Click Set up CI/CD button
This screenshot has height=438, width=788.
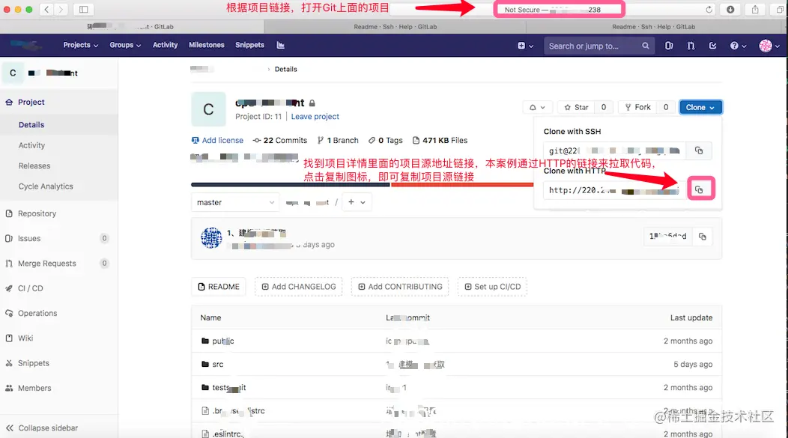(x=493, y=287)
